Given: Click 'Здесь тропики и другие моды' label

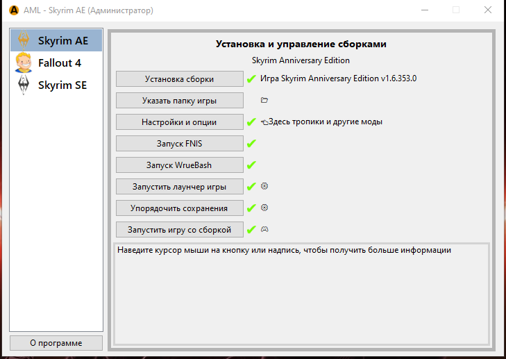Looking at the screenshot, I should [x=326, y=122].
